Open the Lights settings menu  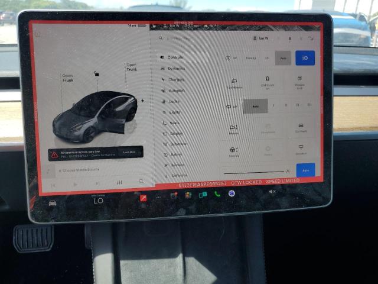(x=171, y=112)
